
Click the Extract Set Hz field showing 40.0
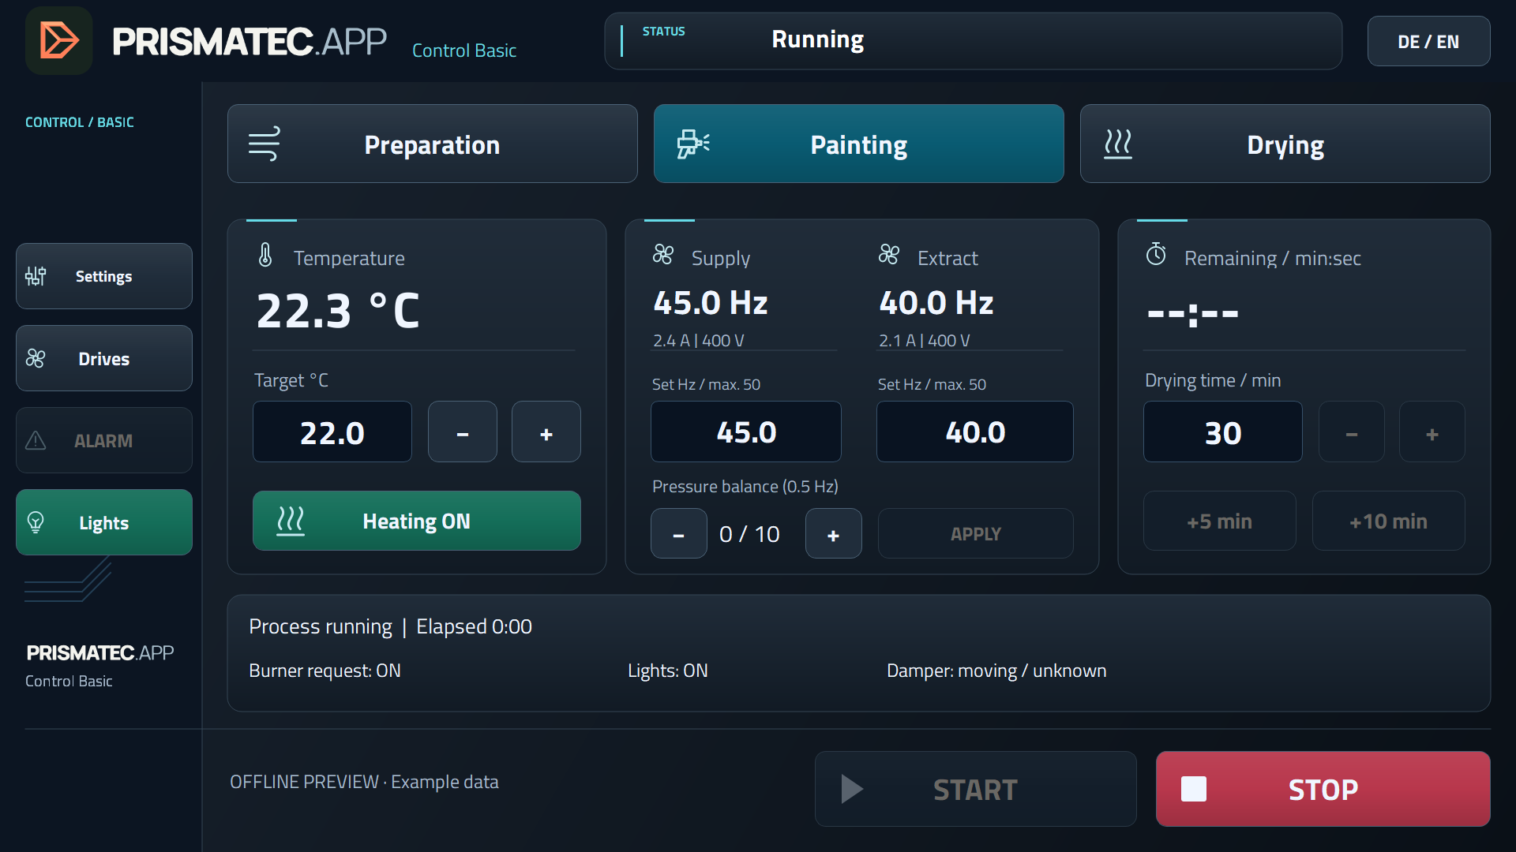point(975,432)
